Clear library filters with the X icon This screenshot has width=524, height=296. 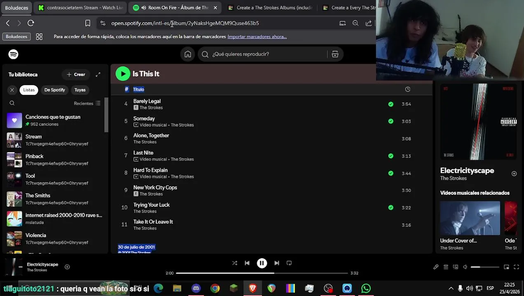12,90
